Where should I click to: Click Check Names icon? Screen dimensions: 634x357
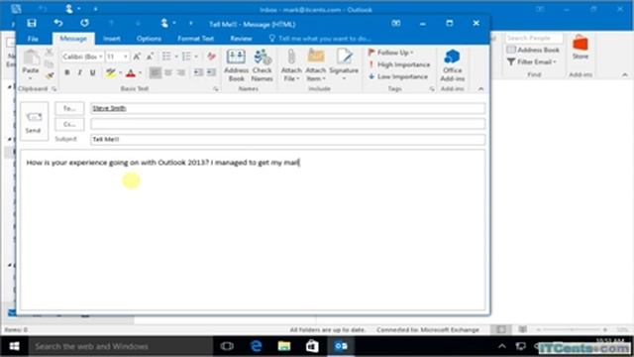pos(262,65)
